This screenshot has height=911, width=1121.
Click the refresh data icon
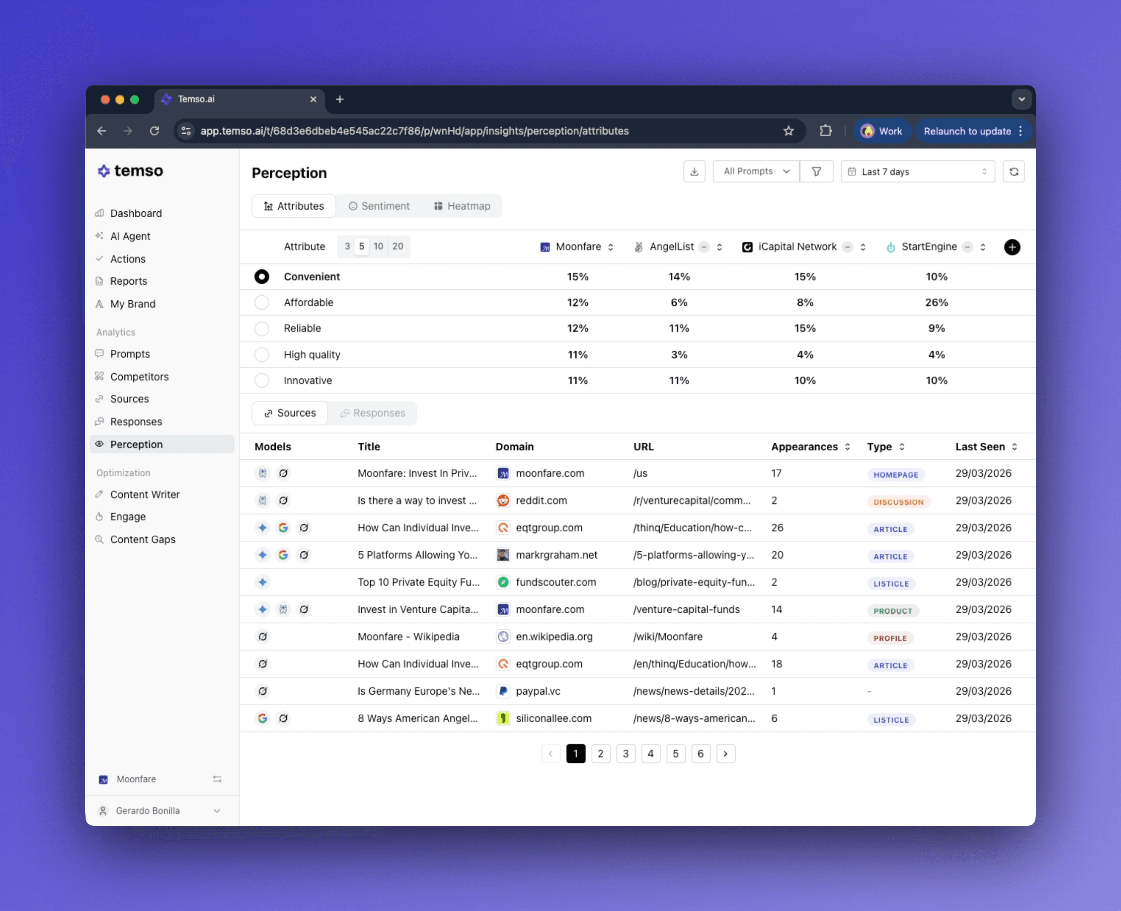(1013, 172)
